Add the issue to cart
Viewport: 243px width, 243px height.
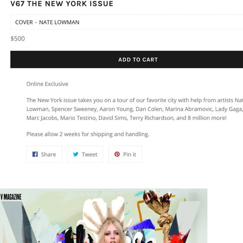[127, 59]
